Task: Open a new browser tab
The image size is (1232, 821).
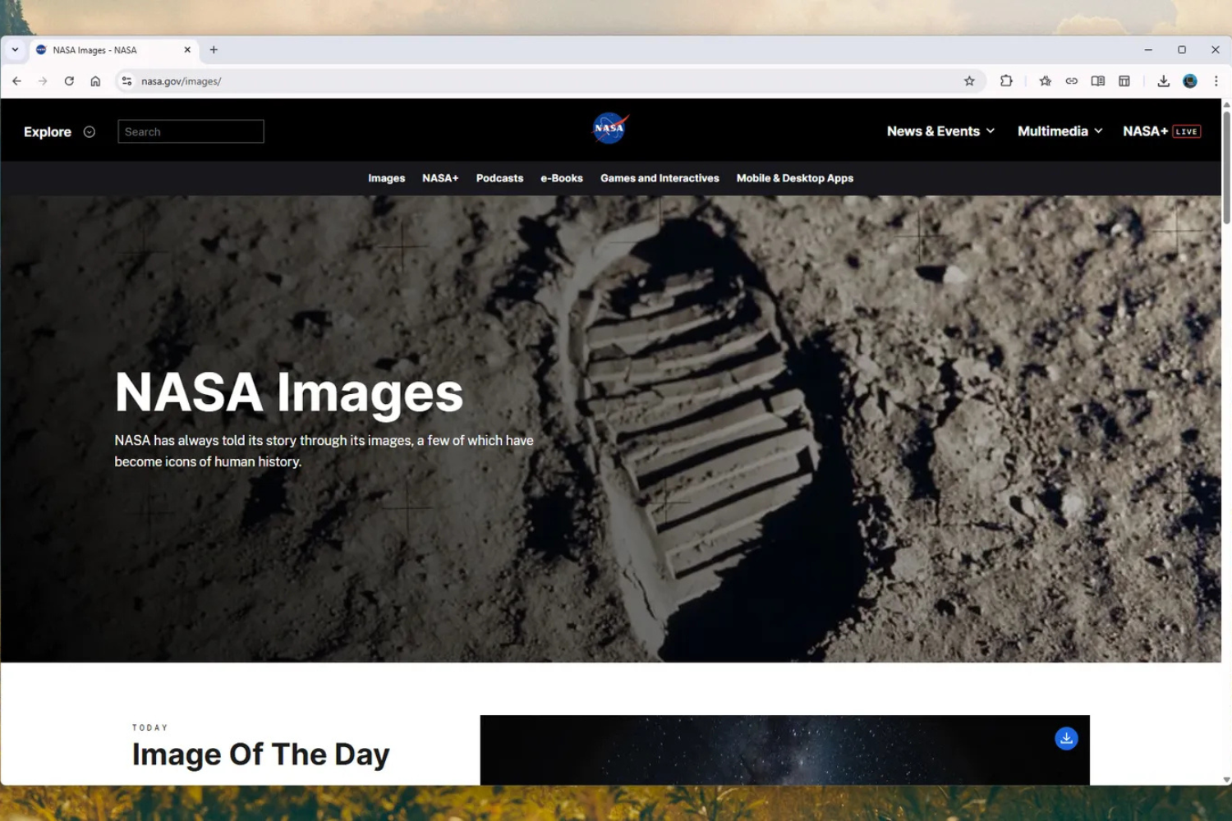Action: click(x=214, y=50)
